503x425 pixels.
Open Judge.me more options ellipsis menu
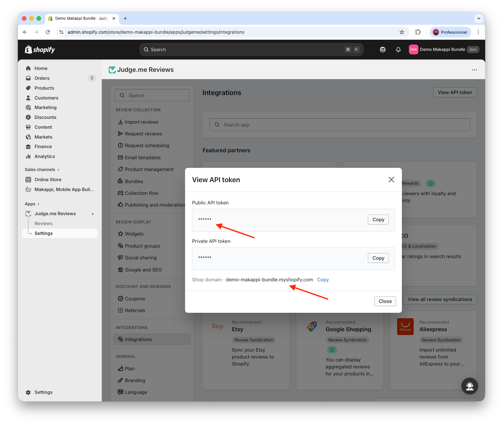[x=474, y=70]
